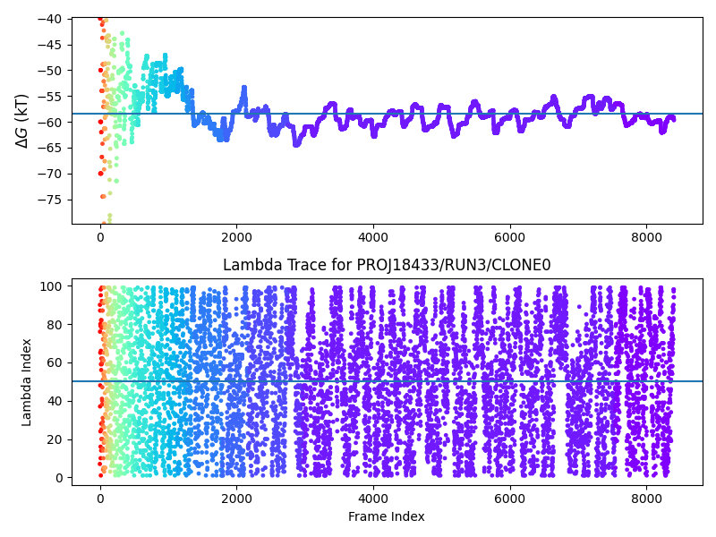Viewport: 716px width, 537px height.
Task: Click the 20 tick label on the Lambda Index axis
Action: (x=54, y=439)
